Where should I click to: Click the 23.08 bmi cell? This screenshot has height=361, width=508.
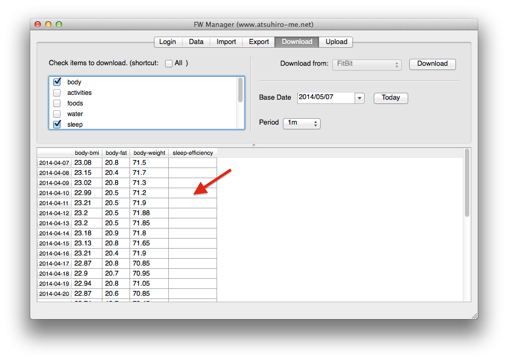[87, 163]
